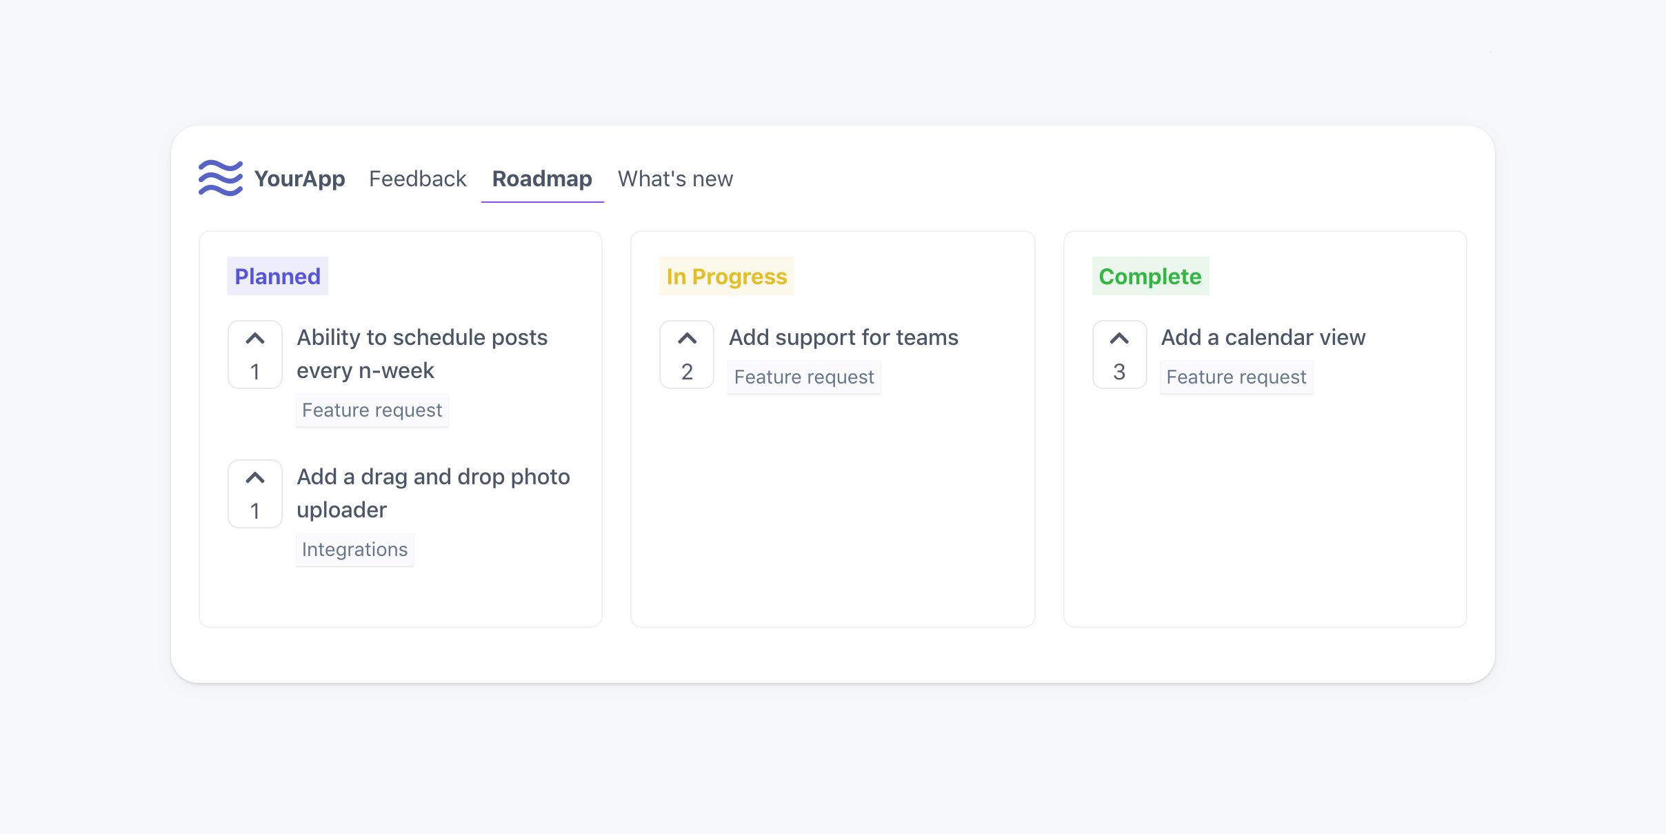The width and height of the screenshot is (1666, 834).
Task: Open Add a drag and drop photo uploader
Action: (433, 493)
